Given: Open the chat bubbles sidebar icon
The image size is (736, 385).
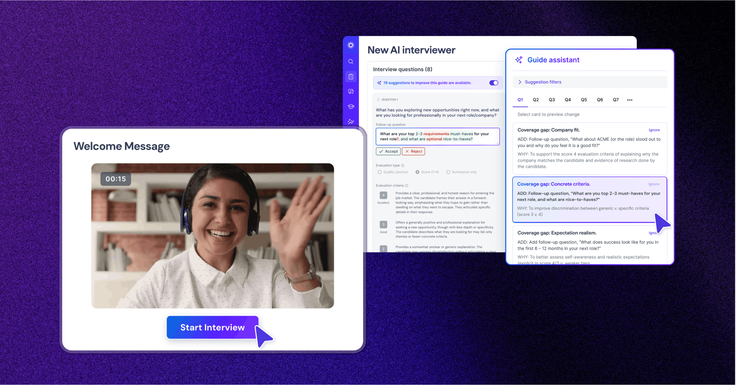Looking at the screenshot, I should [x=351, y=92].
